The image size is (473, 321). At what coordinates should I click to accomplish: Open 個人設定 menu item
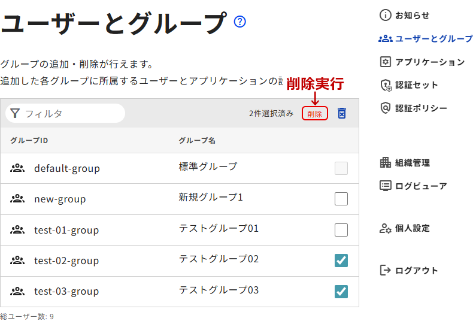412,228
